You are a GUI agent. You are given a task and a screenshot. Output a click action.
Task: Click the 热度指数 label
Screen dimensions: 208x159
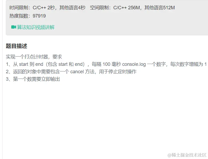coord(19,16)
